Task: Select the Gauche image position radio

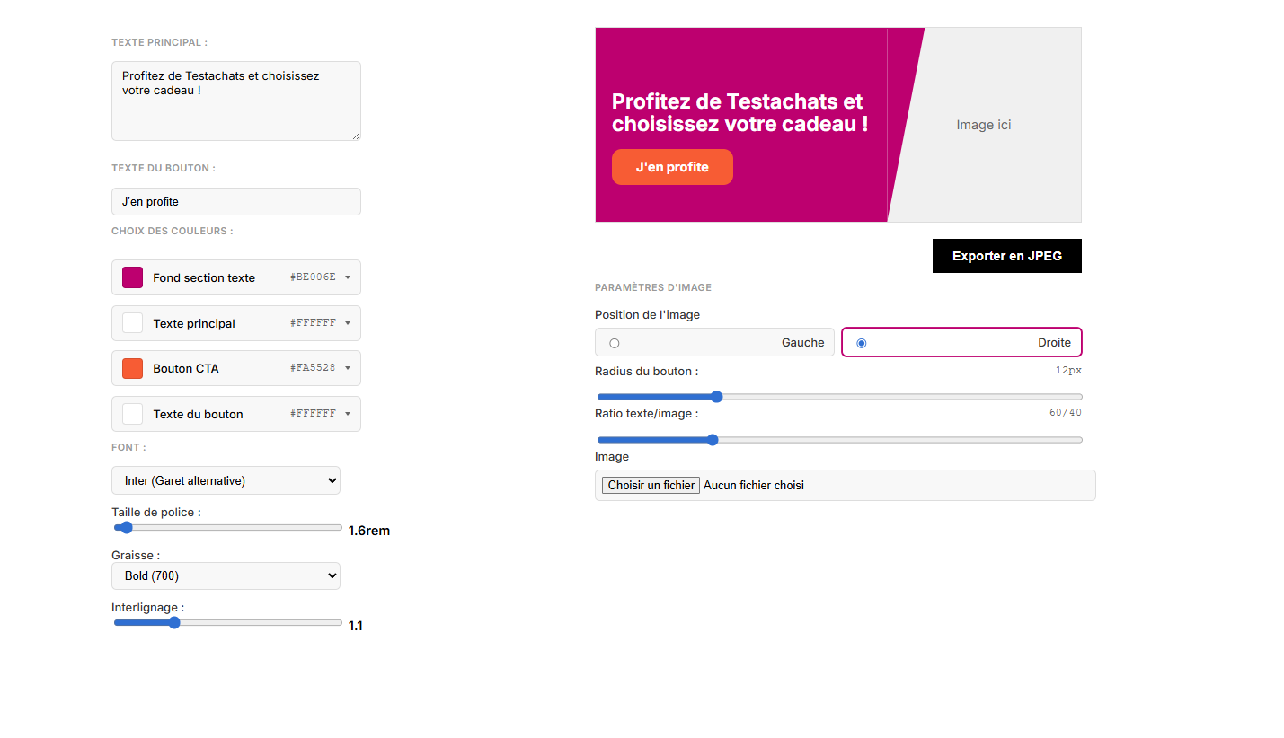Action: (x=615, y=343)
